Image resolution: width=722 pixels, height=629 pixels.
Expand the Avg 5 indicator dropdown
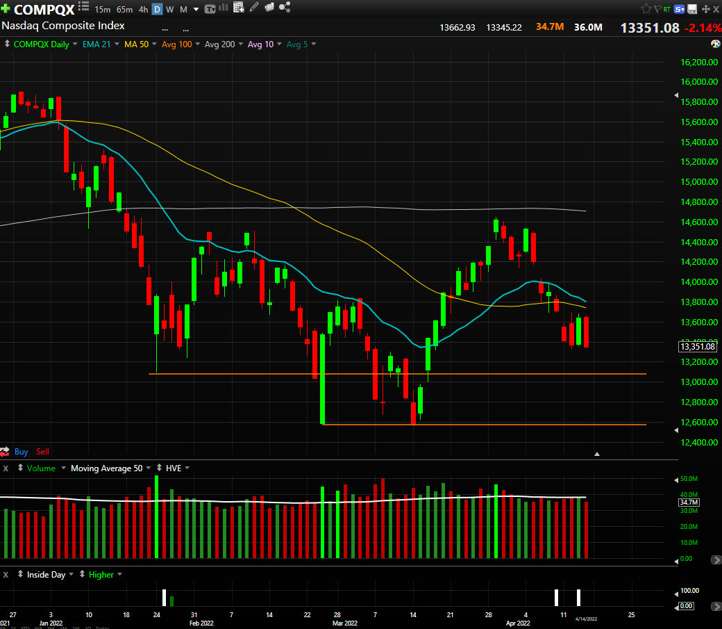pyautogui.click(x=314, y=44)
